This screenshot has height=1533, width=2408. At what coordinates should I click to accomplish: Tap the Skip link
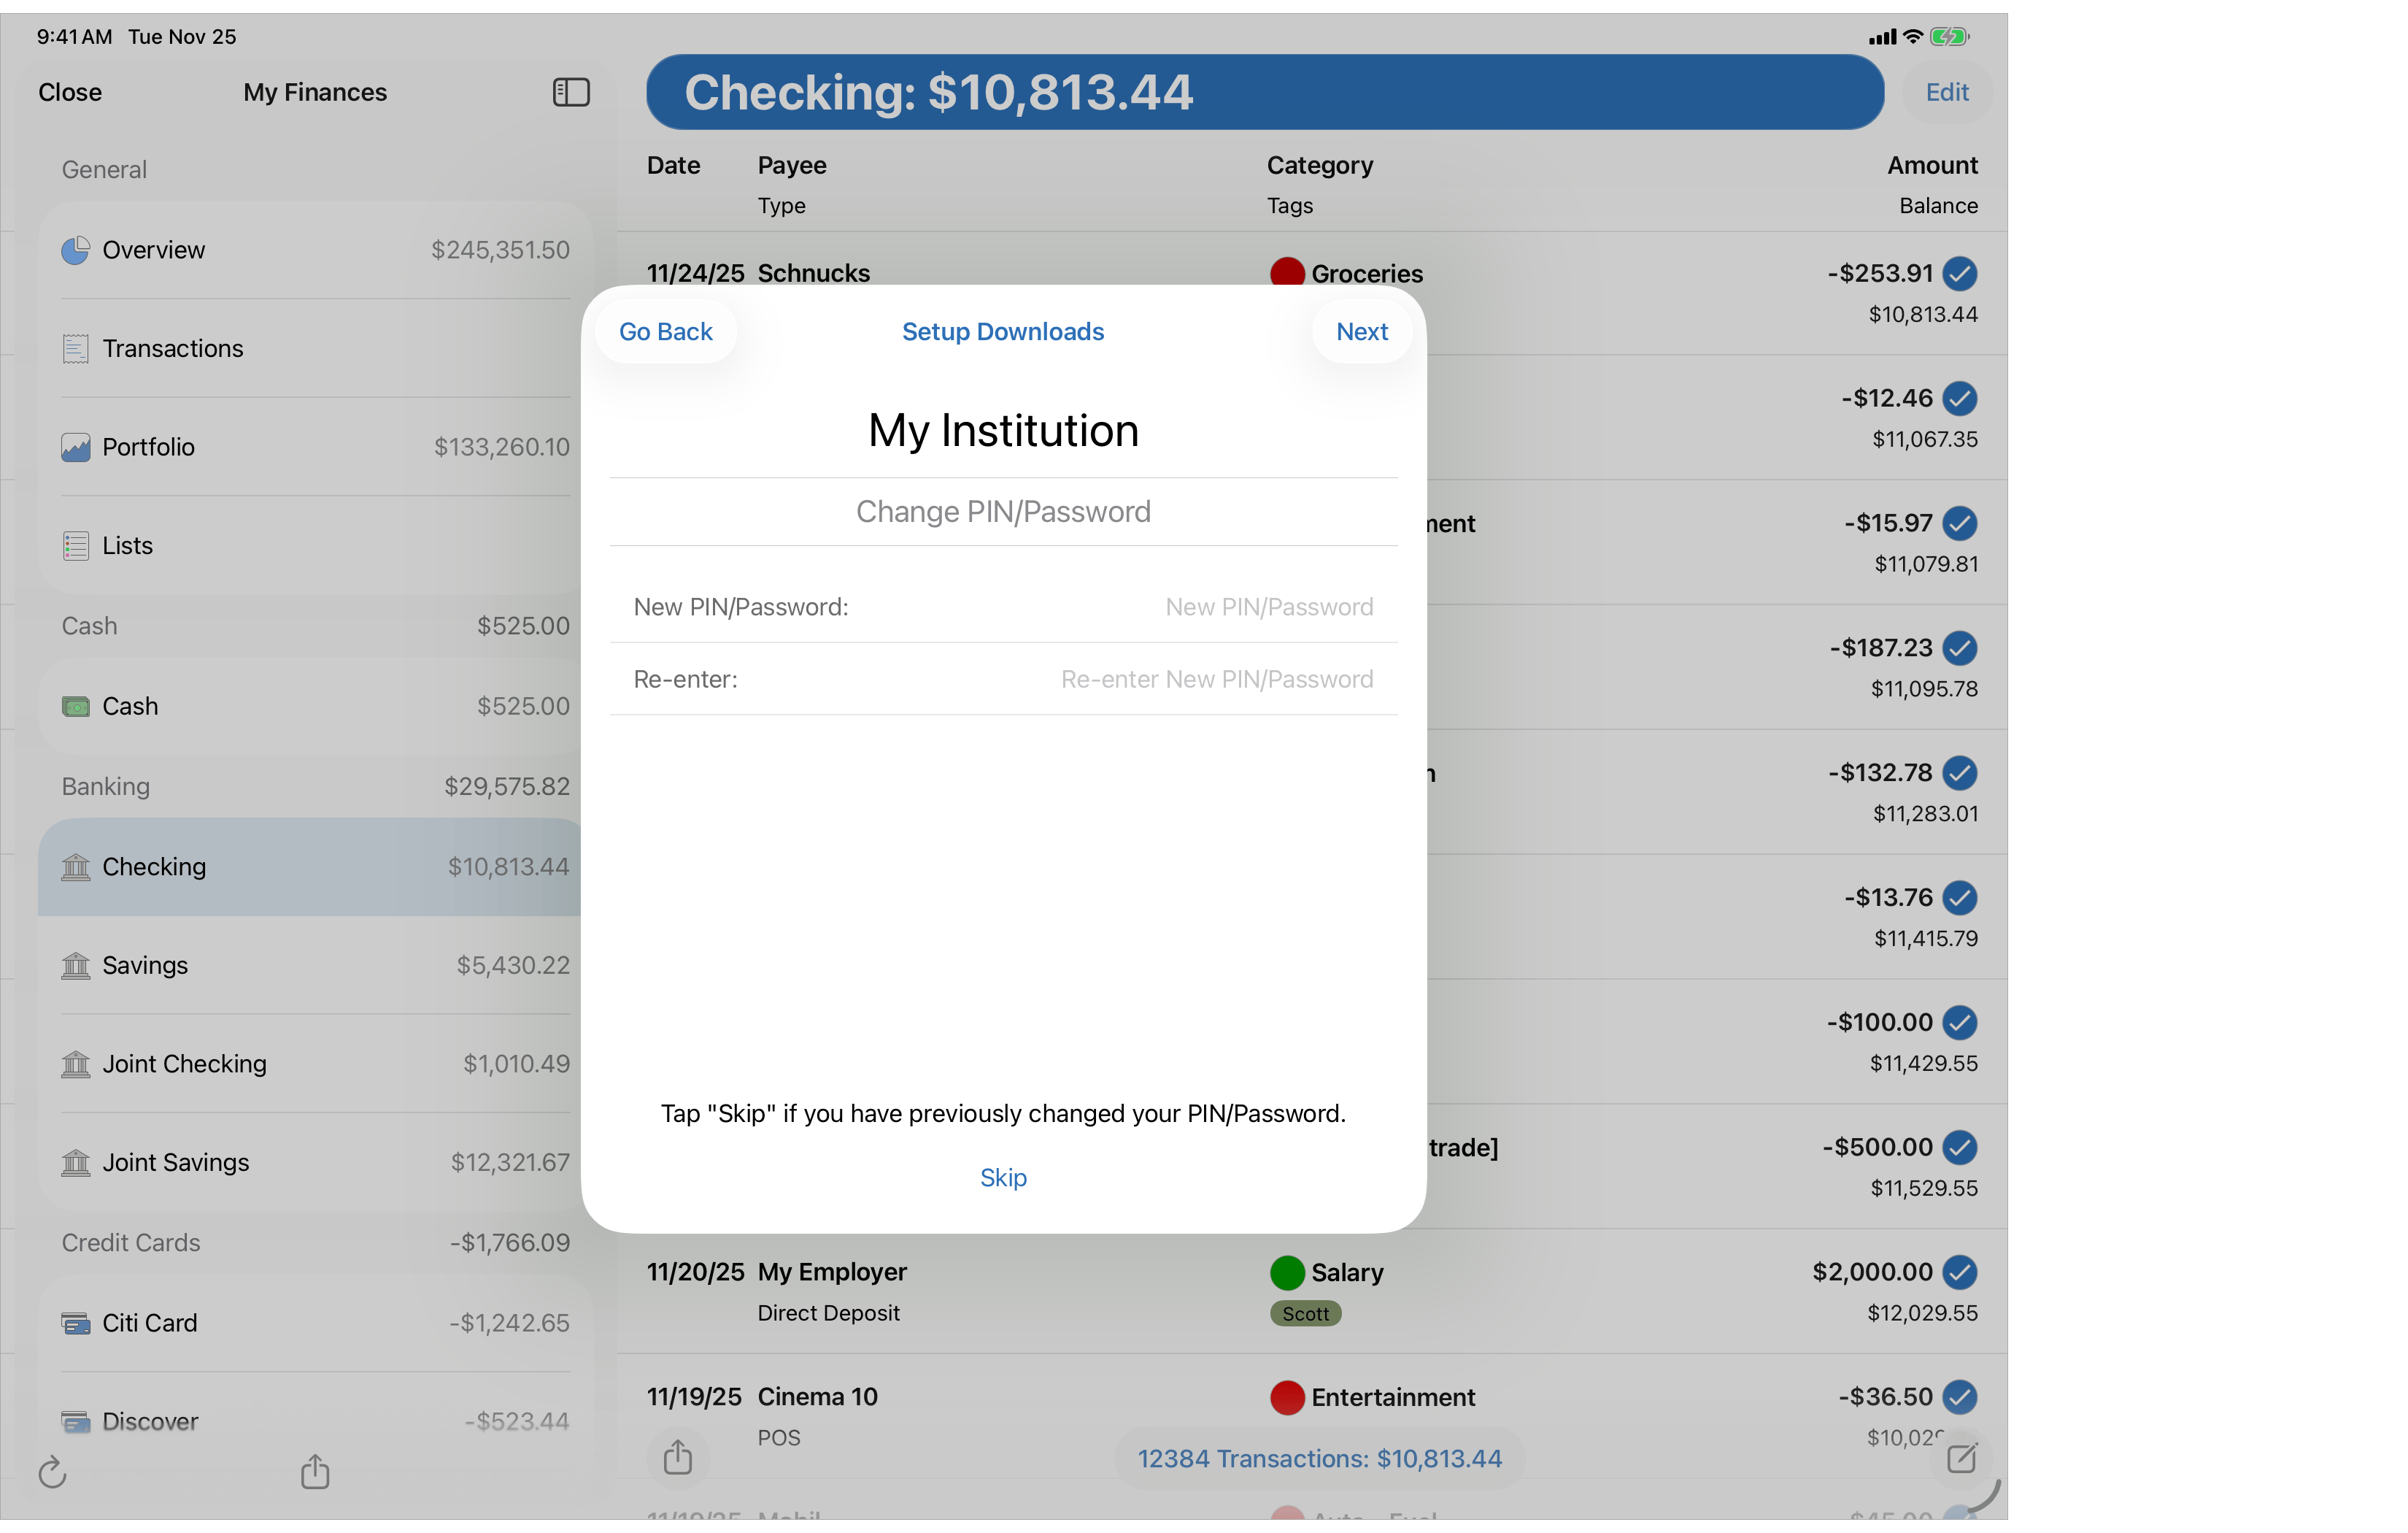click(1003, 1177)
